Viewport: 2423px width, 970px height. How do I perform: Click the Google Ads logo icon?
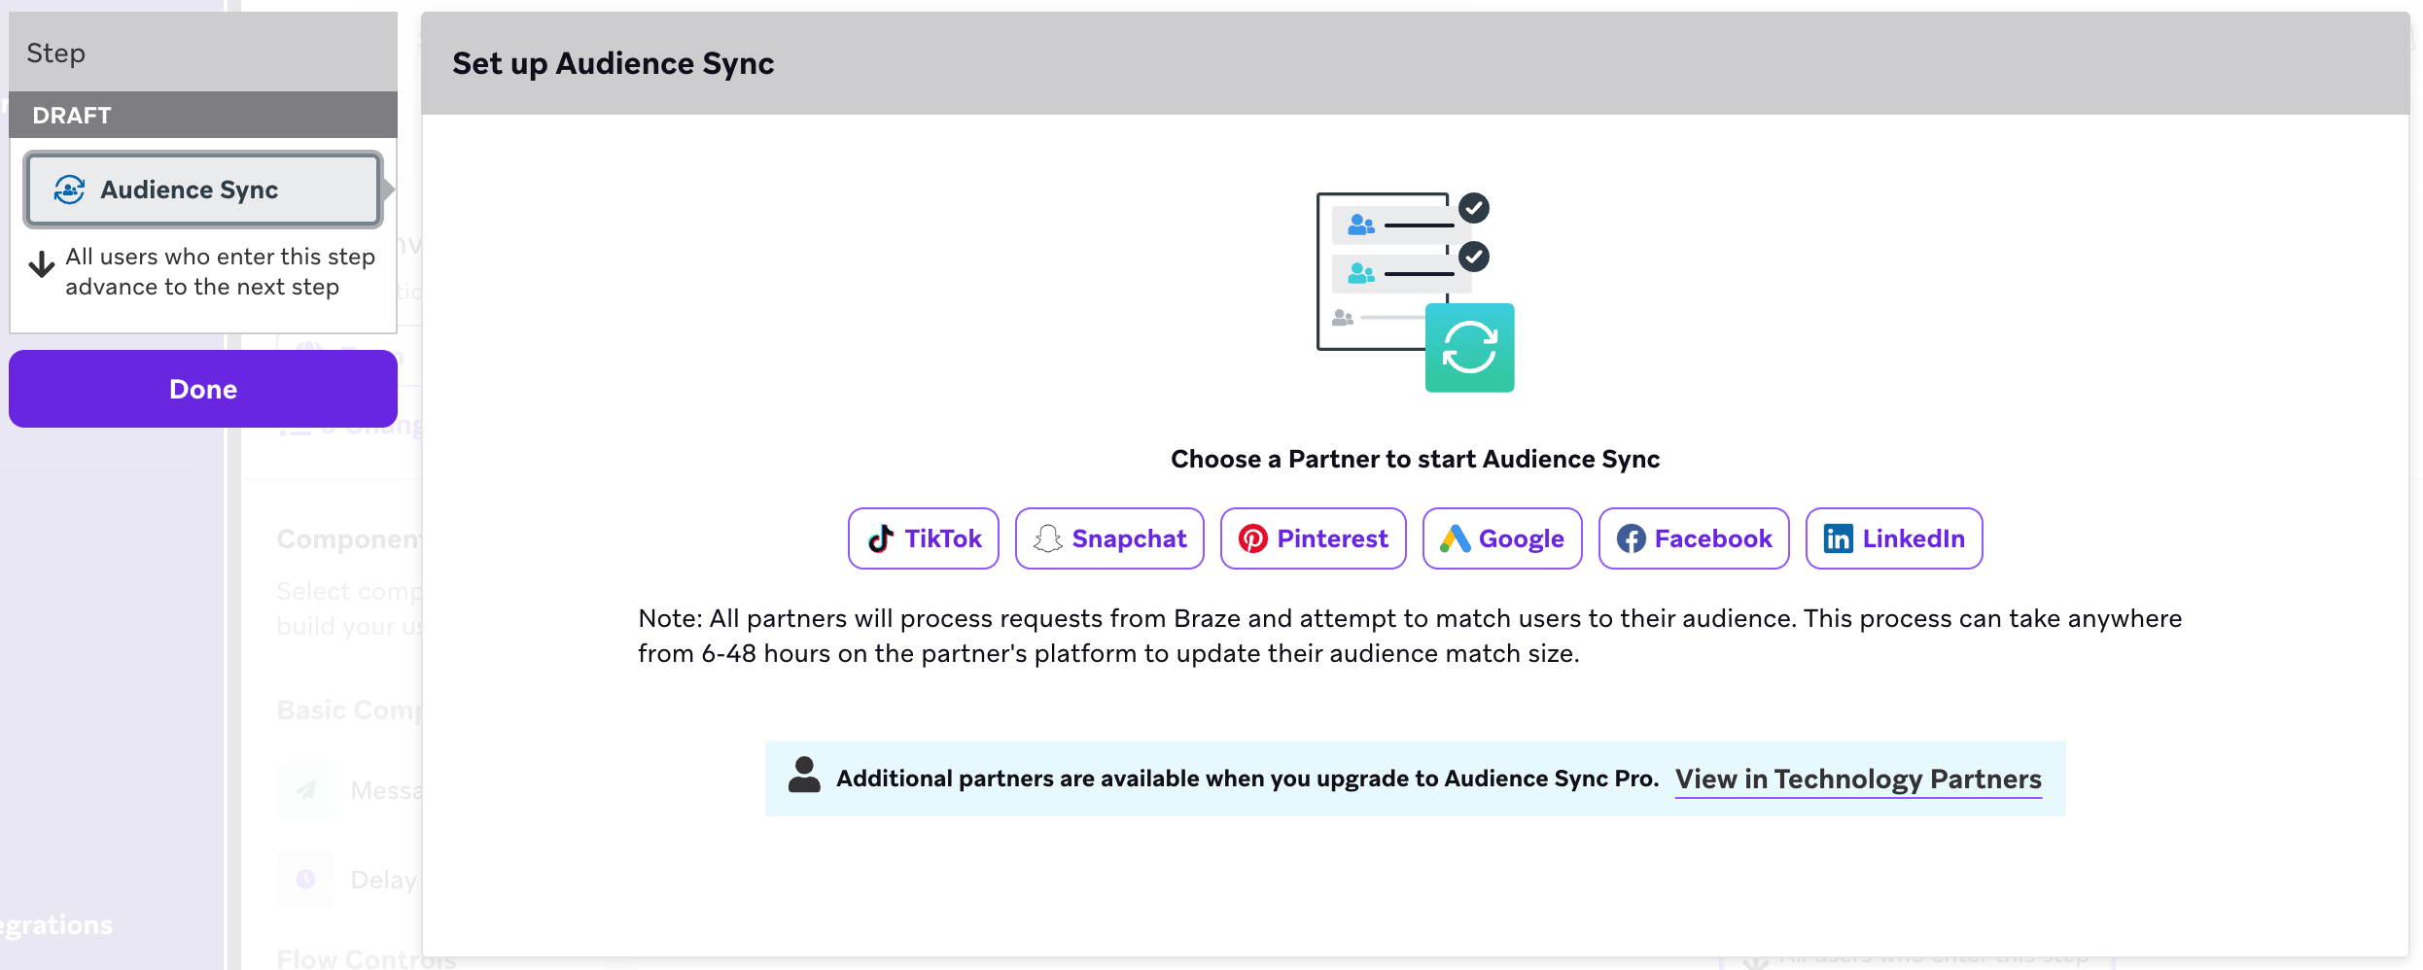pos(1455,538)
